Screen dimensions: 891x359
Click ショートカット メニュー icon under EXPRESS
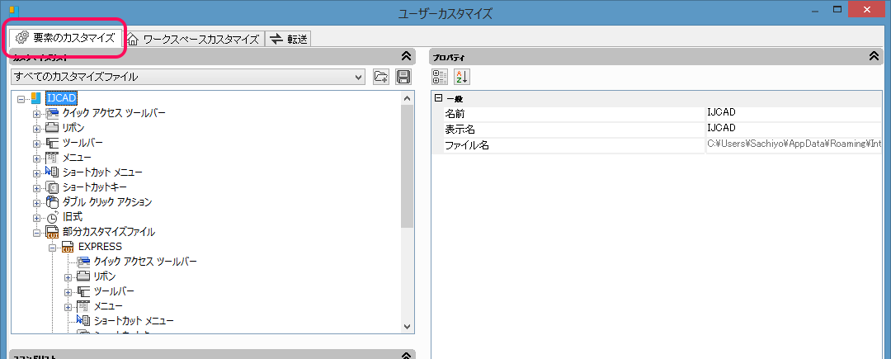[x=83, y=320]
